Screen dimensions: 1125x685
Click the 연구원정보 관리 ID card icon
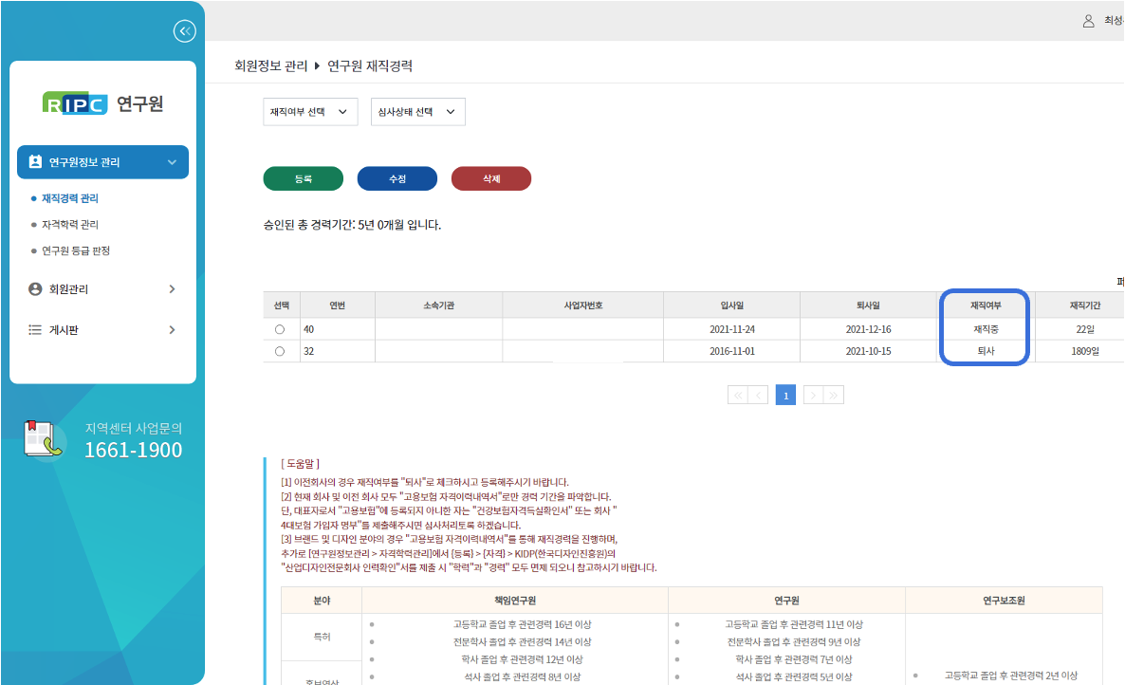pyautogui.click(x=35, y=162)
